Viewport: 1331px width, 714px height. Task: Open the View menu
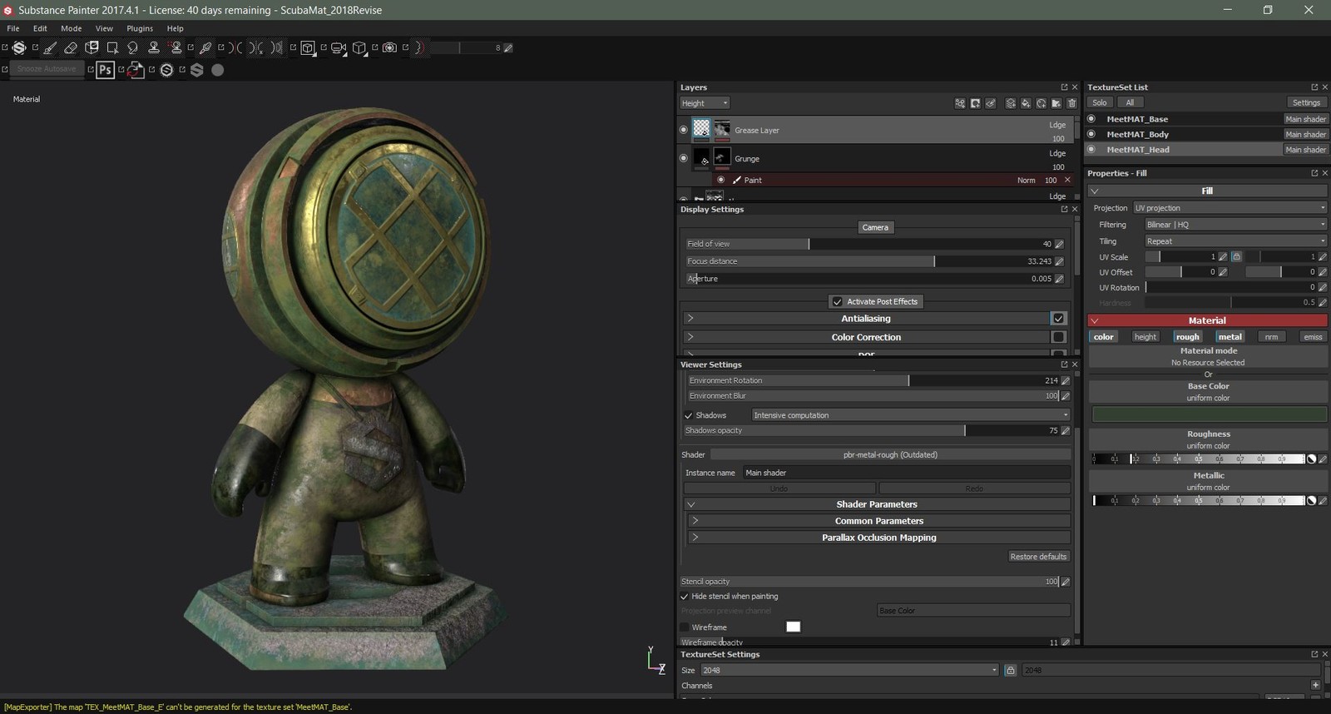pyautogui.click(x=104, y=28)
